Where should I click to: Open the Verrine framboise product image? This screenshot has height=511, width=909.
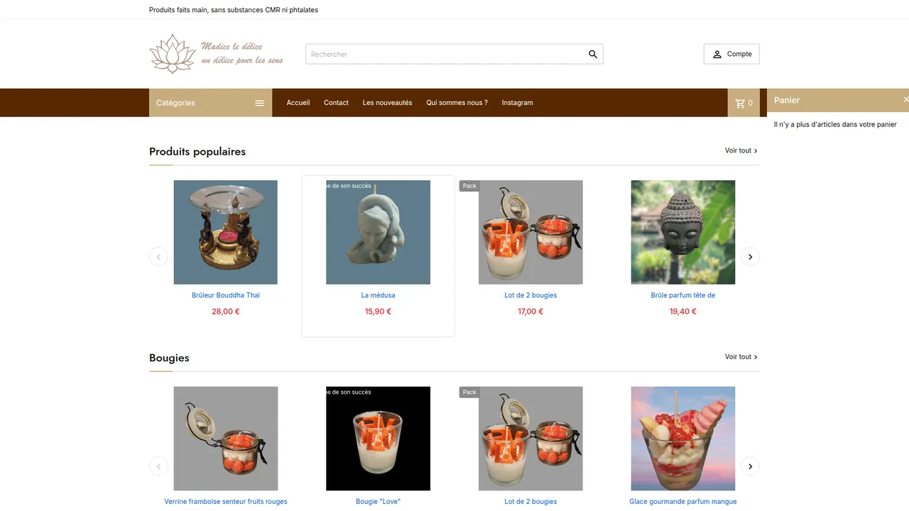point(226,439)
